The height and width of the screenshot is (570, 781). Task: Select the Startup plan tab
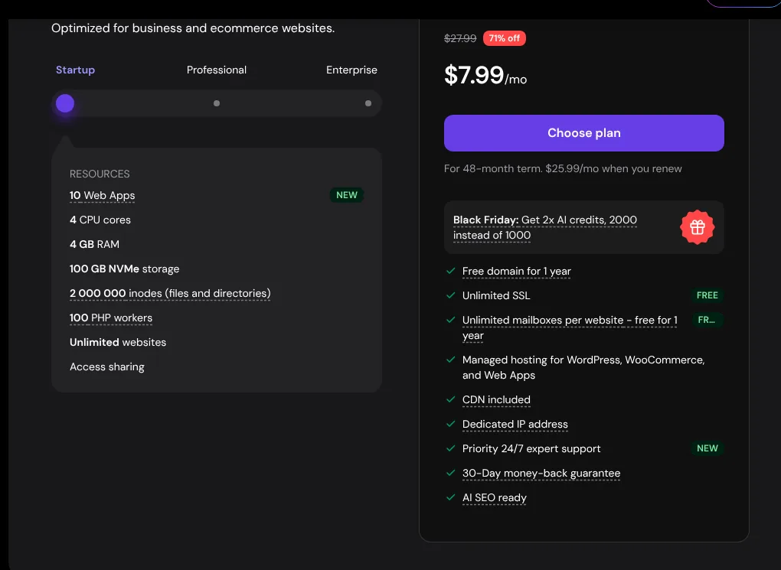tap(75, 70)
